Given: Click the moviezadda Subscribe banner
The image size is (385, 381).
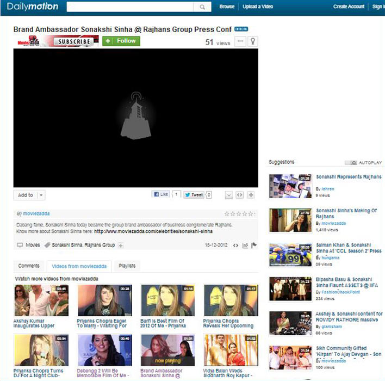Looking at the screenshot, I should (x=57, y=41).
